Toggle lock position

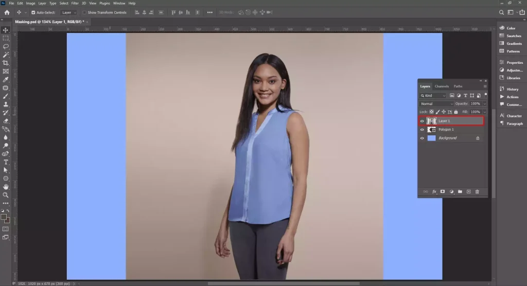coord(444,112)
